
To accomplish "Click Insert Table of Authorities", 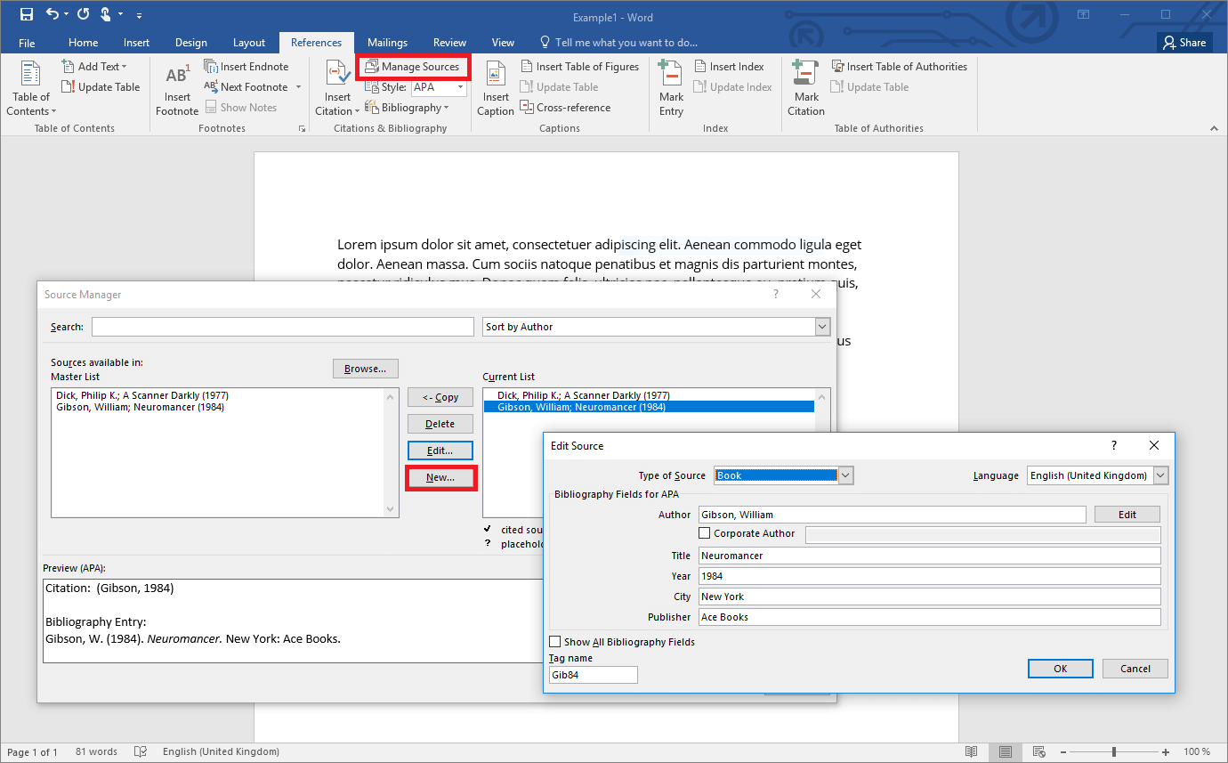I will coord(899,67).
